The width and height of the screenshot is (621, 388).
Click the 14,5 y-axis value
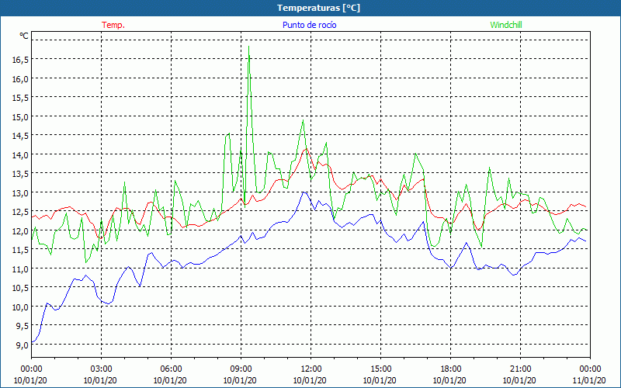pyautogui.click(x=21, y=135)
